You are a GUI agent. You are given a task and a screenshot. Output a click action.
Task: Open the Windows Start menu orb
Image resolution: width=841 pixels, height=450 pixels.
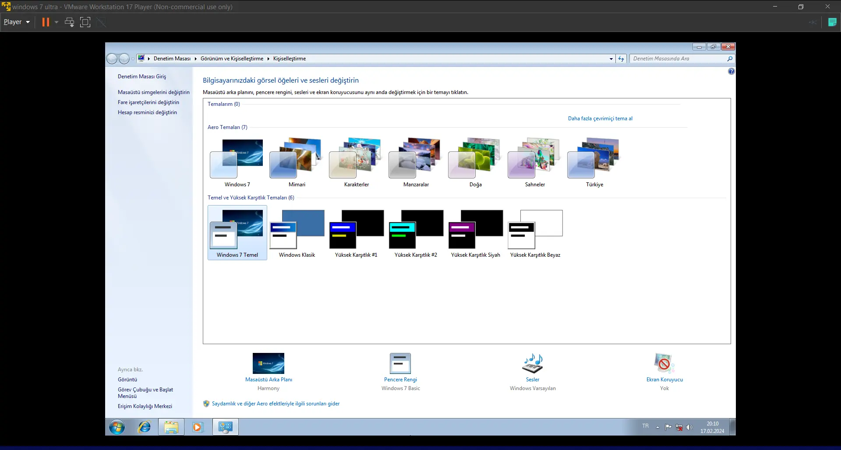click(117, 427)
